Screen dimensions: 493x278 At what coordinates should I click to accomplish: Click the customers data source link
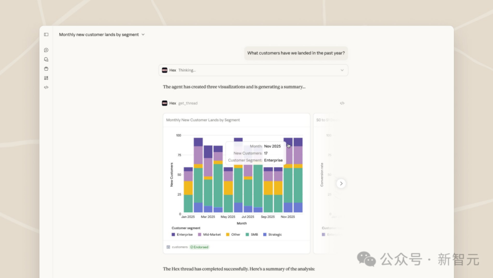[x=180, y=247]
